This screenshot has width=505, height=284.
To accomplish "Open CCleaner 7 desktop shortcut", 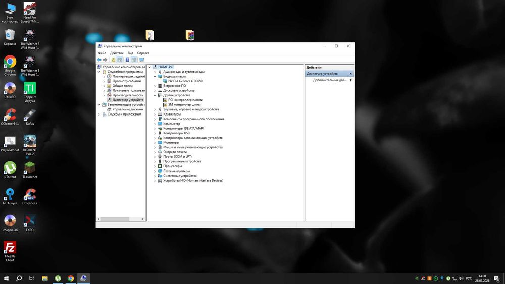I will [x=30, y=195].
